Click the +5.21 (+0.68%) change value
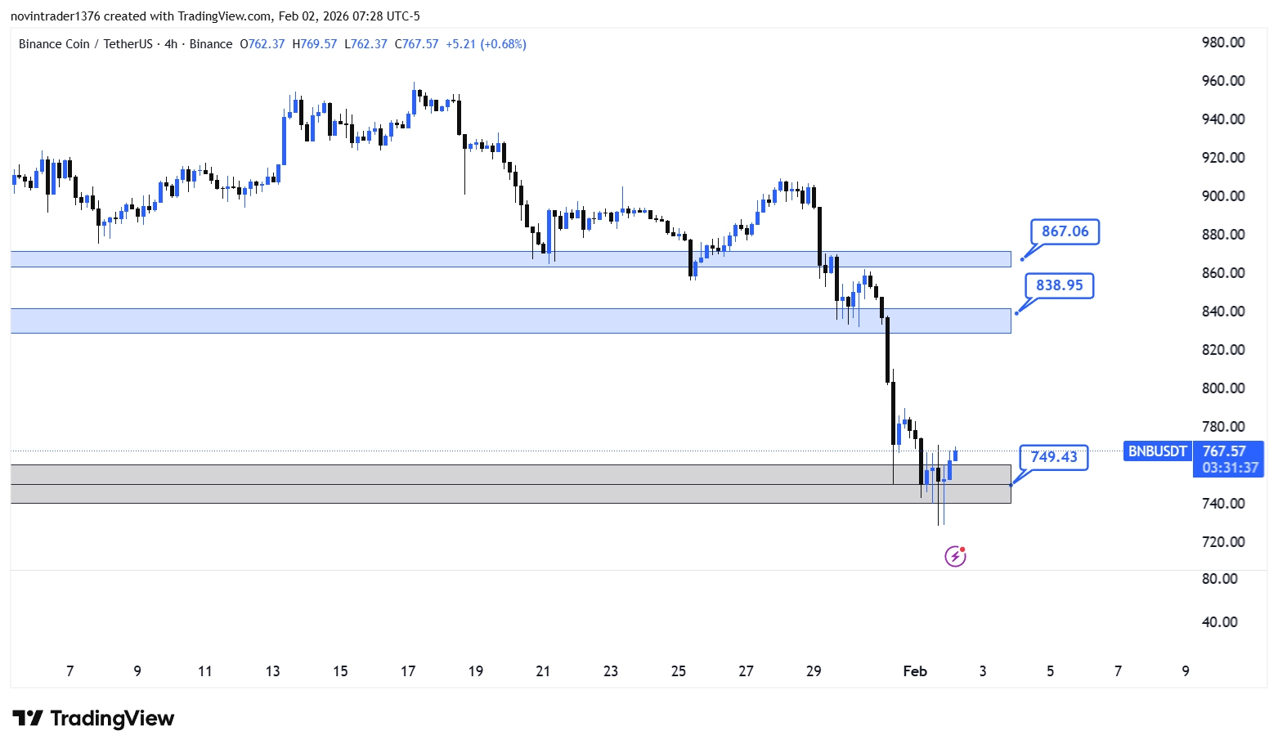Image resolution: width=1278 pixels, height=749 pixels. (x=486, y=44)
